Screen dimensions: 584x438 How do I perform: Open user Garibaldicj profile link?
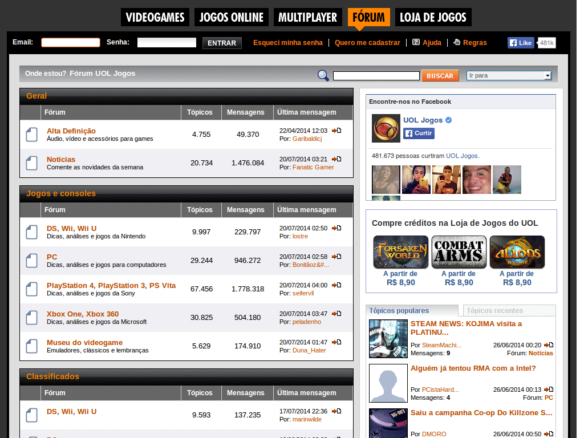coord(307,139)
